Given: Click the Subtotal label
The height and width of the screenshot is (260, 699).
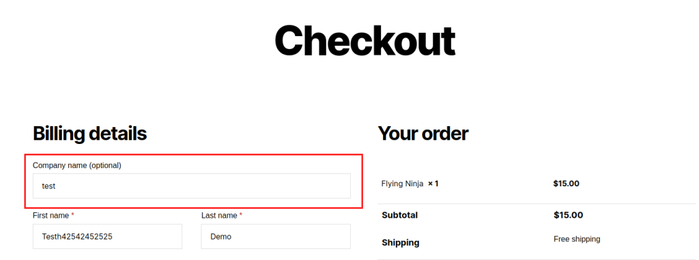Looking at the screenshot, I should 400,216.
